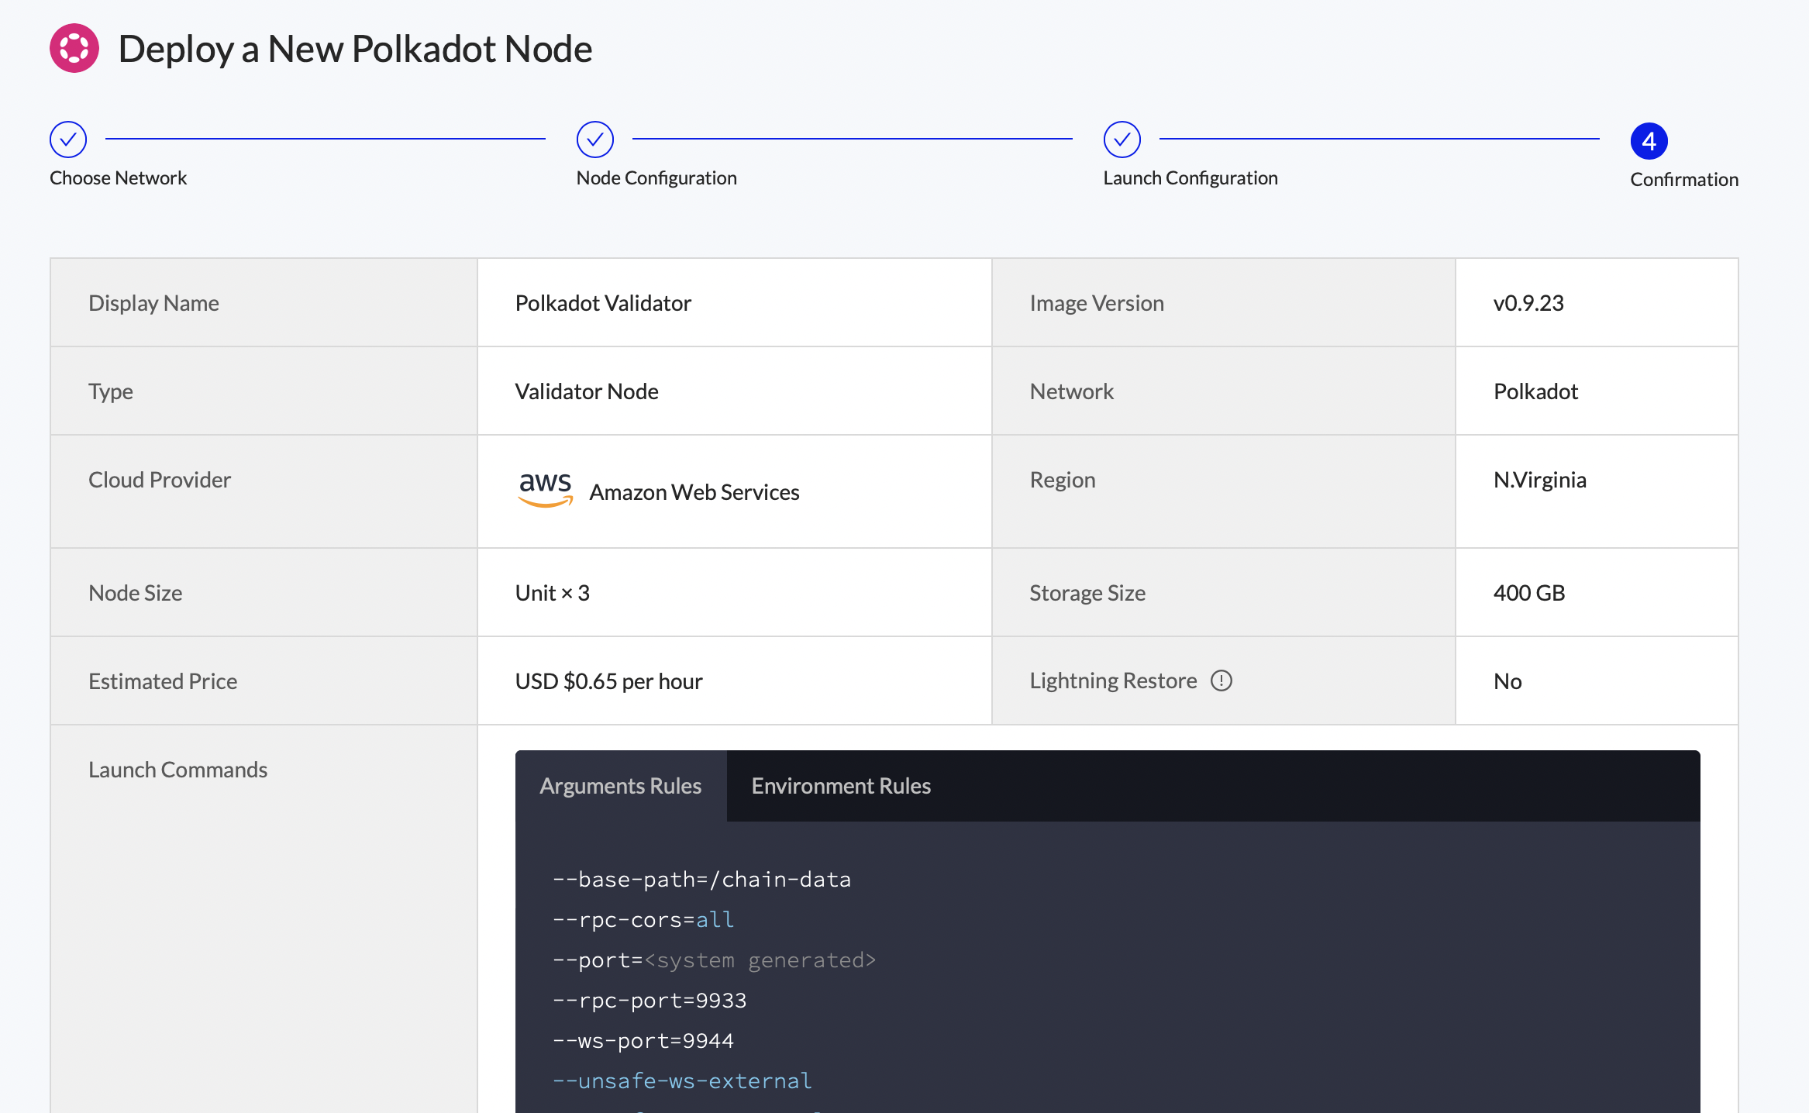Switch to the Environment Rules tab
The height and width of the screenshot is (1113, 1809).
point(840,785)
